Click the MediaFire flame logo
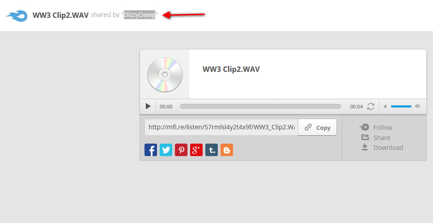433x223 pixels. coord(17,16)
